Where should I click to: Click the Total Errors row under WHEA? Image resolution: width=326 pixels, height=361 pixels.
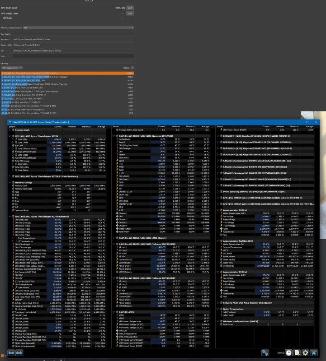coord(267,324)
